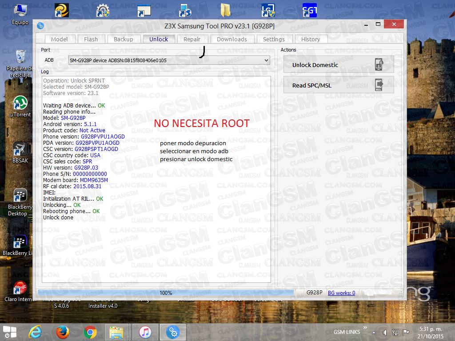Open the LG desktop shortcut with shield

click(x=268, y=11)
